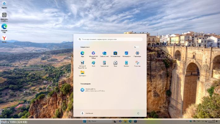Click the Start menu search field

tap(110, 39)
